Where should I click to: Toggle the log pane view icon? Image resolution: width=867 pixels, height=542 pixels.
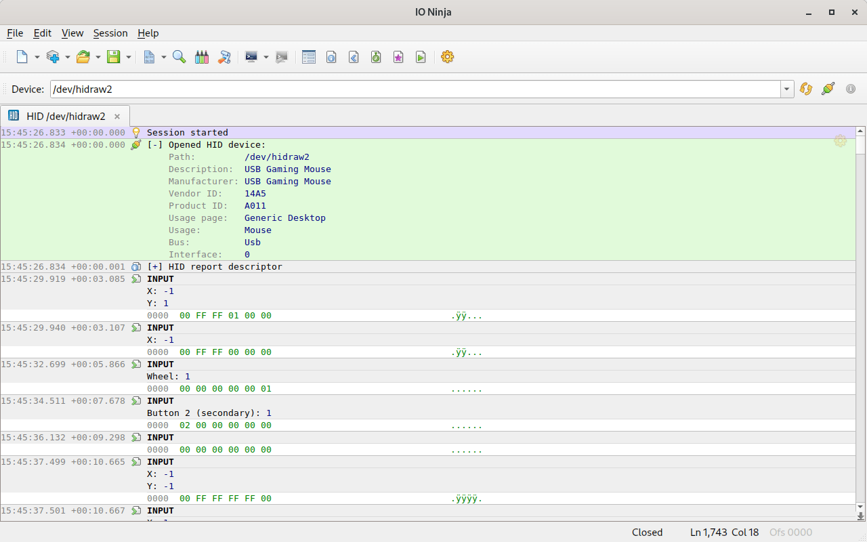point(309,57)
